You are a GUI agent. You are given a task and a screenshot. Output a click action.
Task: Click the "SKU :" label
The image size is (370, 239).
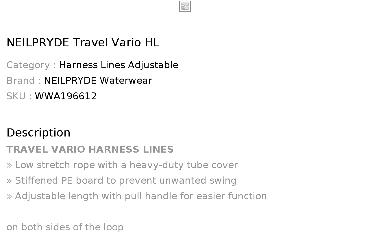[19, 96]
